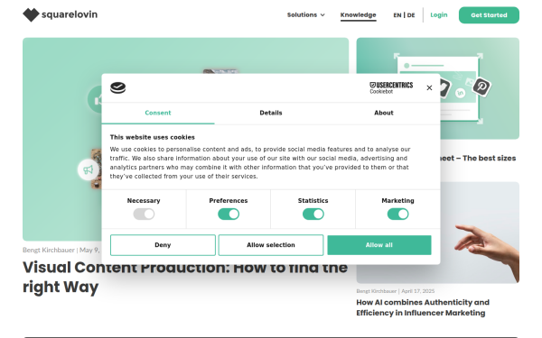The image size is (542, 338).
Task: Select DE language option
Action: 411,15
